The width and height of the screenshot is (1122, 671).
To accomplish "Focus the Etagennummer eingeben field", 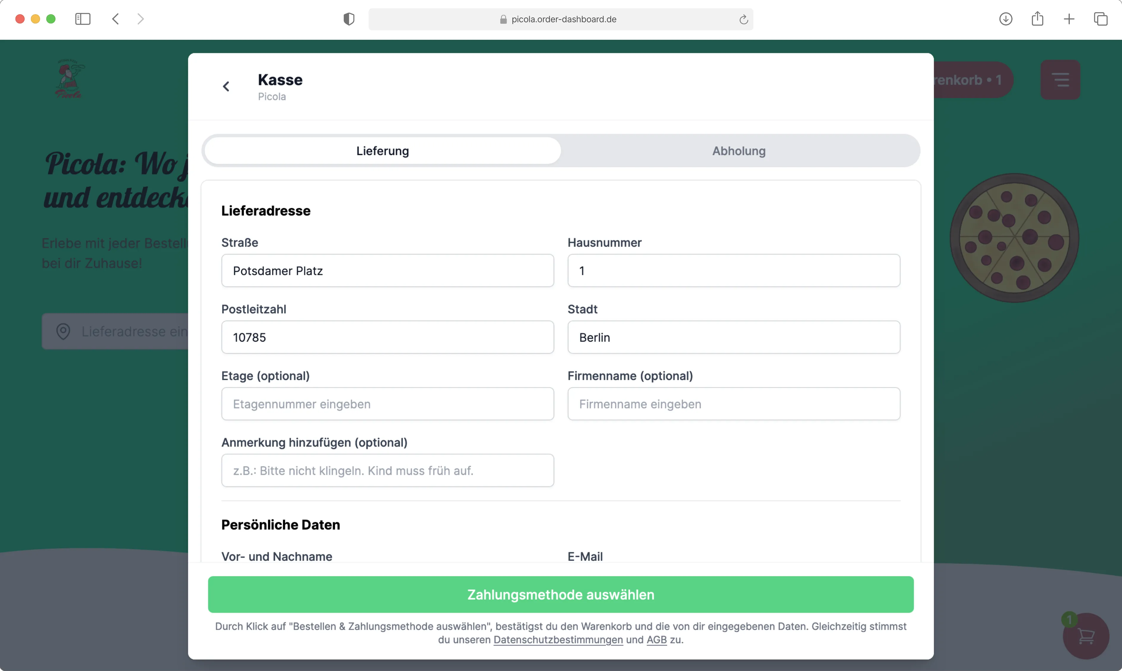I will [387, 404].
